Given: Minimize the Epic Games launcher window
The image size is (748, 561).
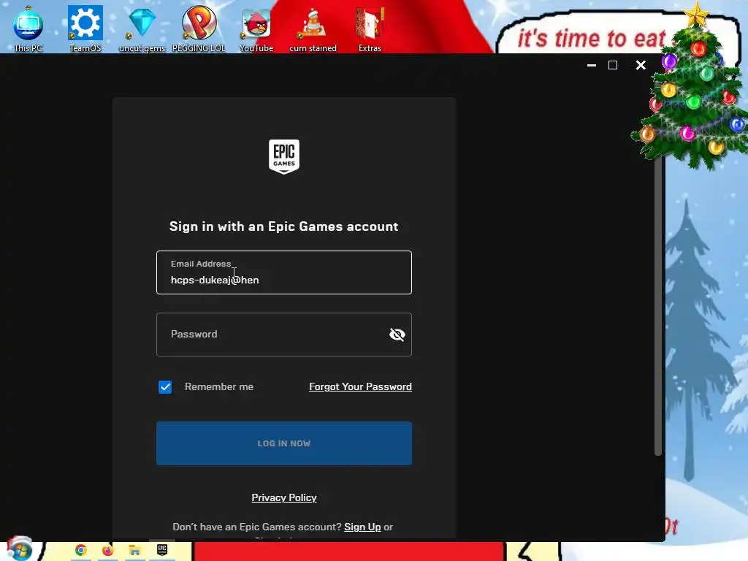Looking at the screenshot, I should (x=592, y=65).
